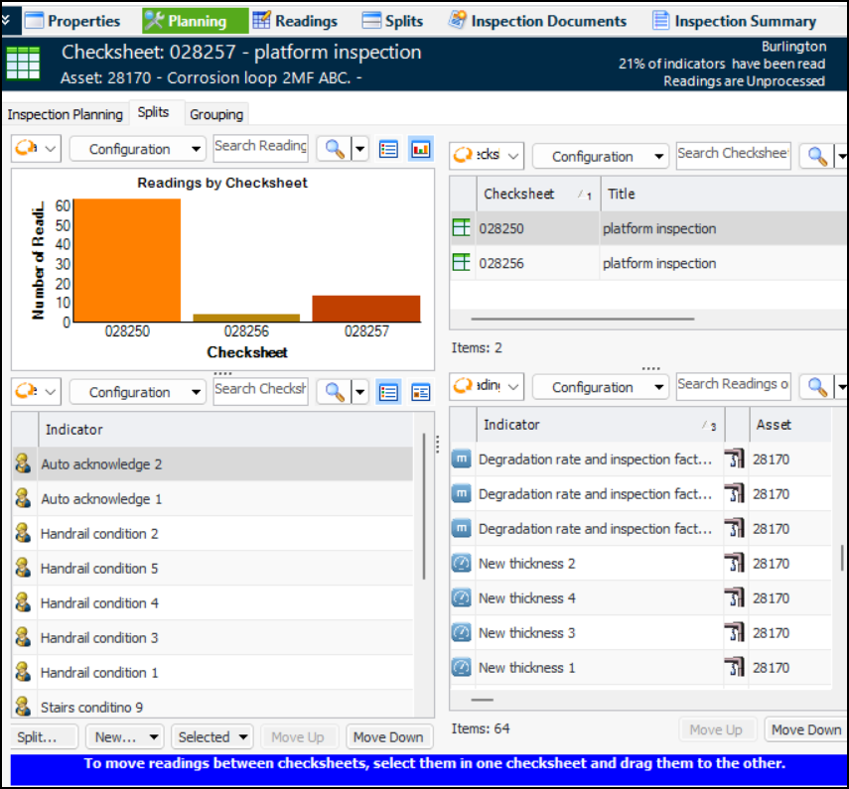Click the checksheet grid icon beside the title

tap(21, 64)
